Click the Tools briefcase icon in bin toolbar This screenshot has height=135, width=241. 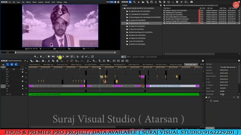point(192,2)
